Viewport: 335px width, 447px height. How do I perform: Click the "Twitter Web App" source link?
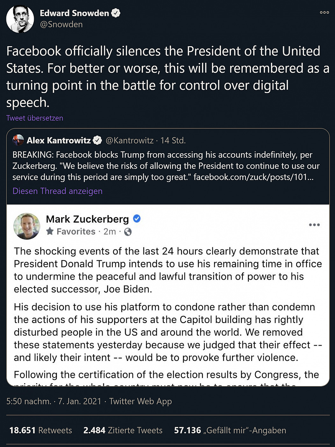point(140,401)
